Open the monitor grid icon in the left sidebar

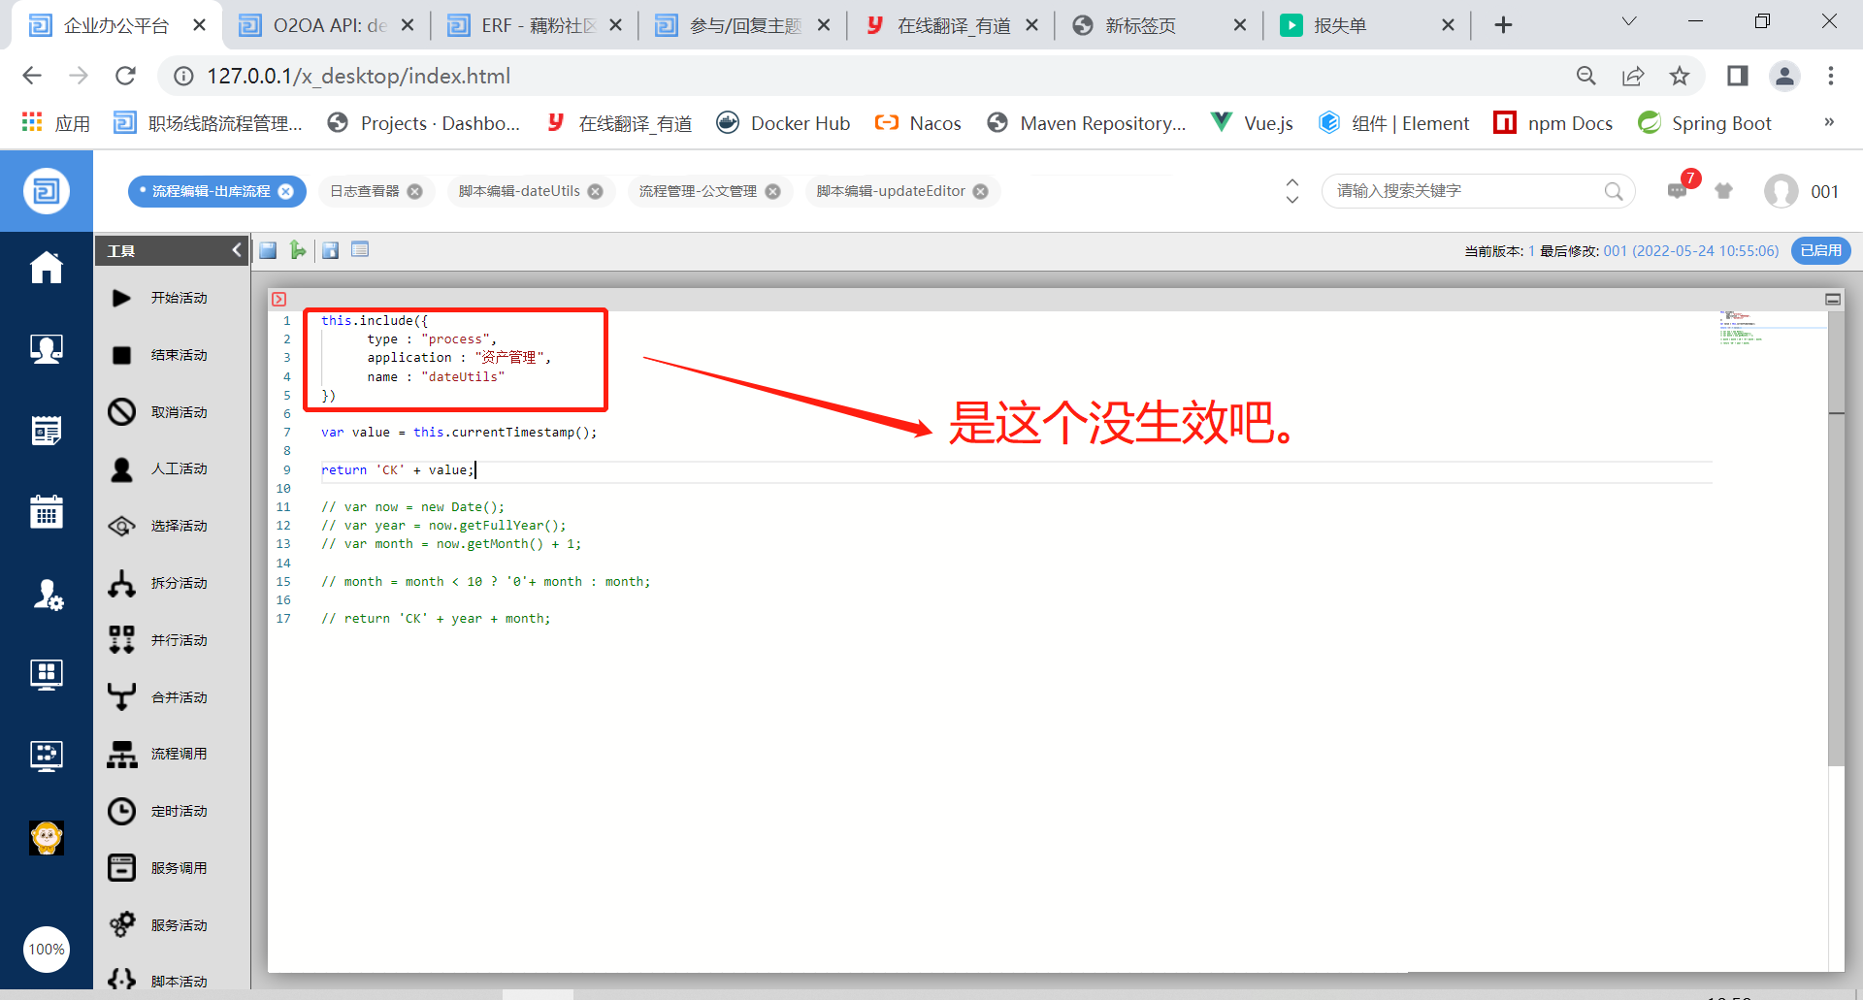click(x=47, y=674)
